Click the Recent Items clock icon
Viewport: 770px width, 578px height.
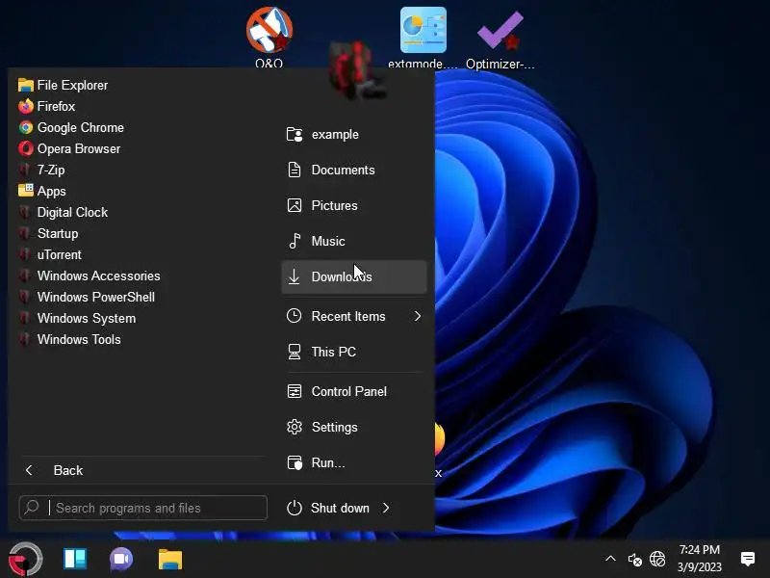point(295,316)
